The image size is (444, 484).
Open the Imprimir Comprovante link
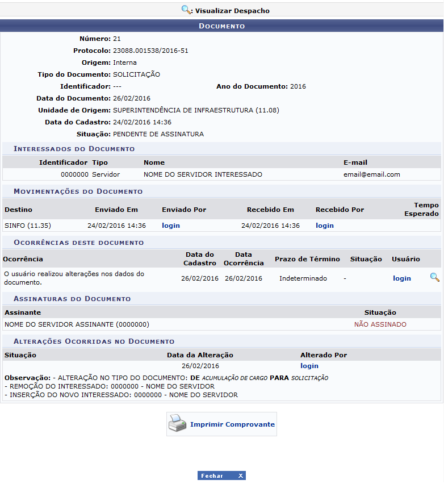point(232,424)
